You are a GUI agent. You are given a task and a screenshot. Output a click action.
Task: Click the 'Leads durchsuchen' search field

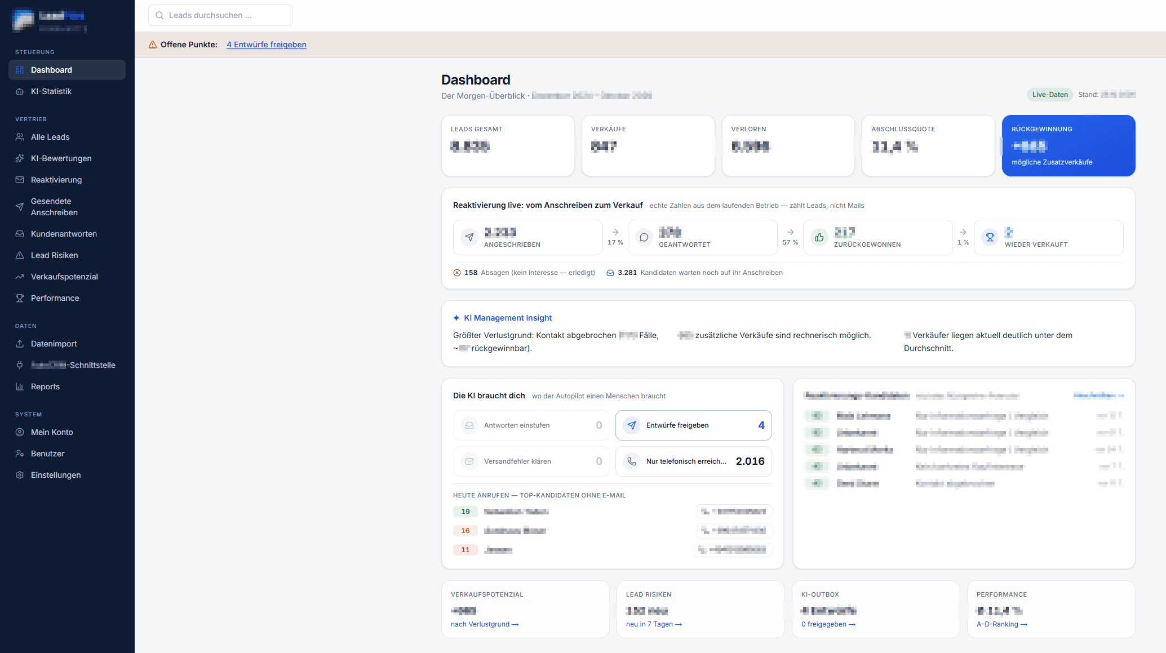(x=220, y=15)
